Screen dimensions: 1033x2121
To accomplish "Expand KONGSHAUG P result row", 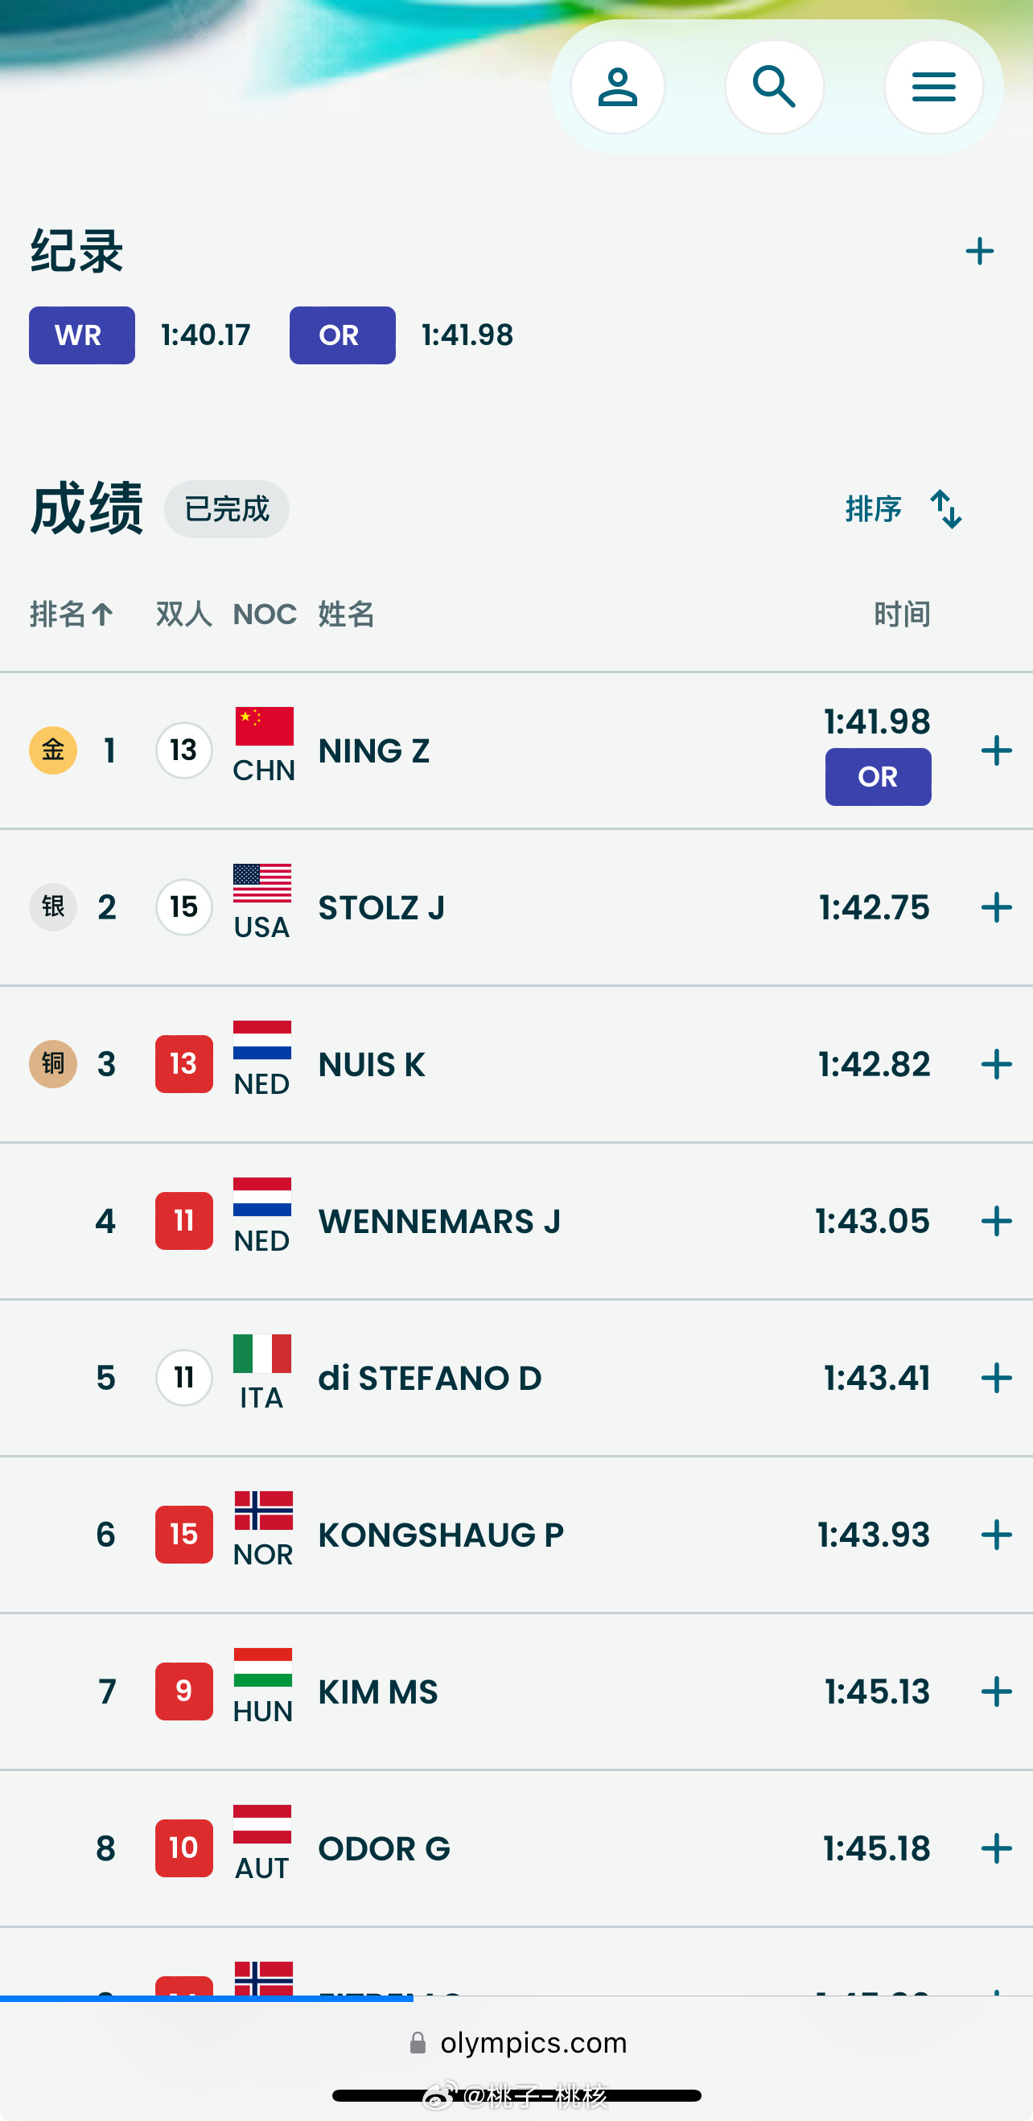I will [x=996, y=1535].
